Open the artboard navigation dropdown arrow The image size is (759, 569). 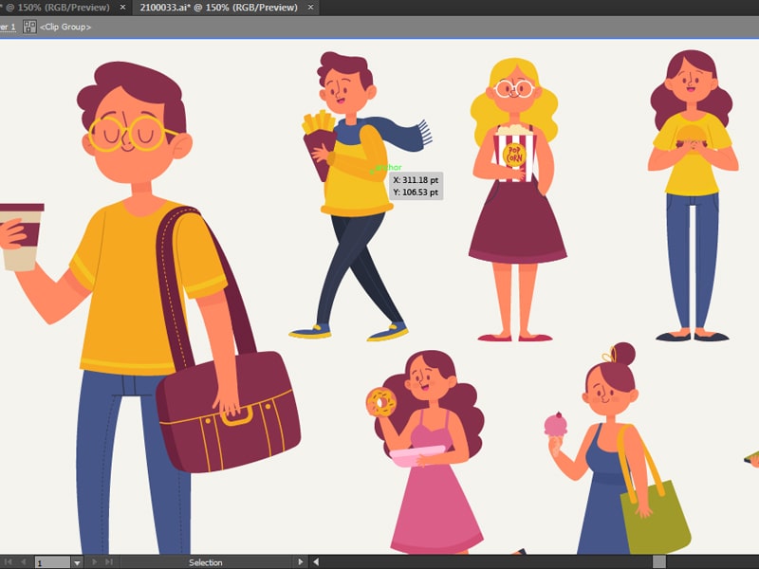[x=77, y=562]
